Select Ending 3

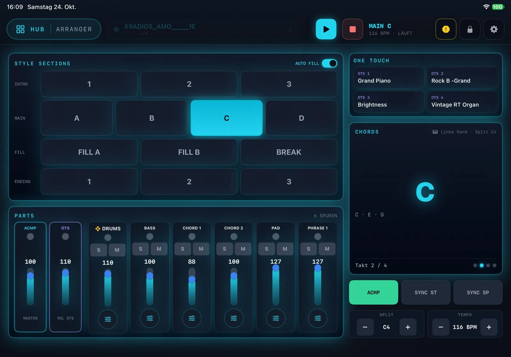[x=289, y=181]
